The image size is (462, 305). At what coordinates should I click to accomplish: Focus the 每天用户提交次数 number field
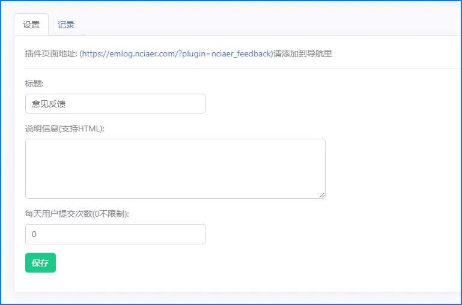pos(115,234)
